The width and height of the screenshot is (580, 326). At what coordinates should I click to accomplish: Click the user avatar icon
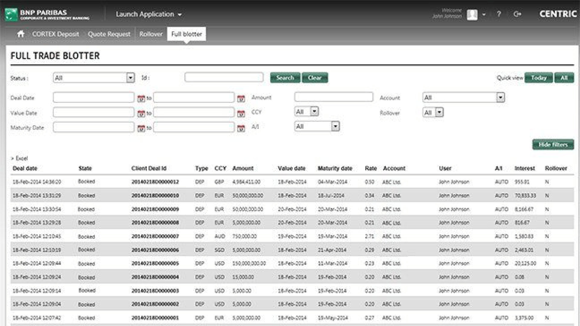(472, 14)
